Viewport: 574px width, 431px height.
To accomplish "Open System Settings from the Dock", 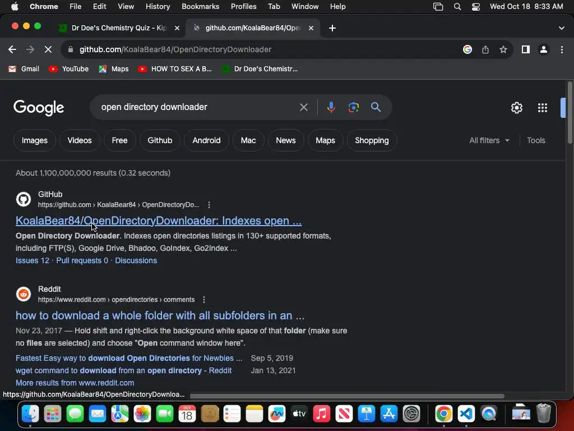I will [x=411, y=414].
